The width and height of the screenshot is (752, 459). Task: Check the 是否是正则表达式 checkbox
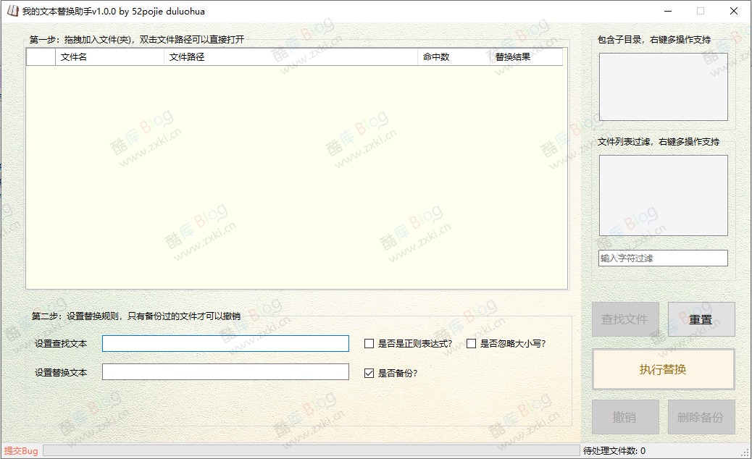[x=368, y=344]
